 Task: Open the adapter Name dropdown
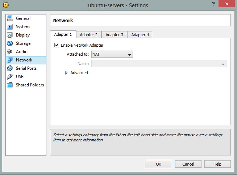click(x=159, y=64)
